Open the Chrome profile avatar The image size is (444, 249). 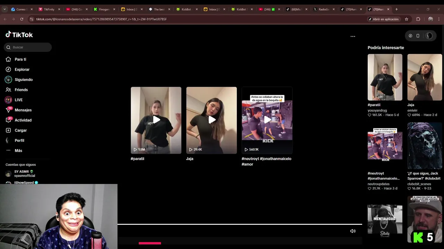click(430, 19)
